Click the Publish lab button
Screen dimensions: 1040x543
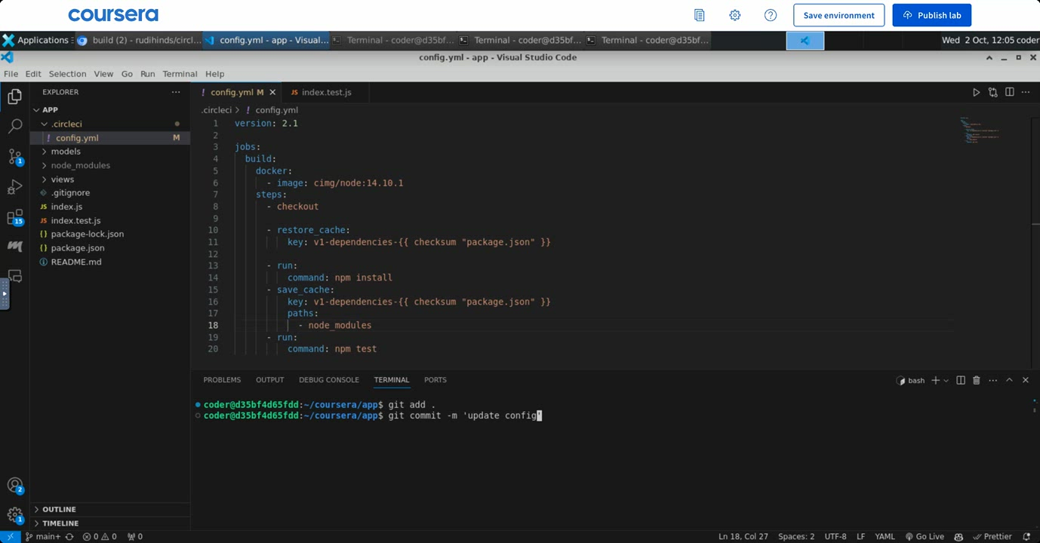tap(931, 15)
